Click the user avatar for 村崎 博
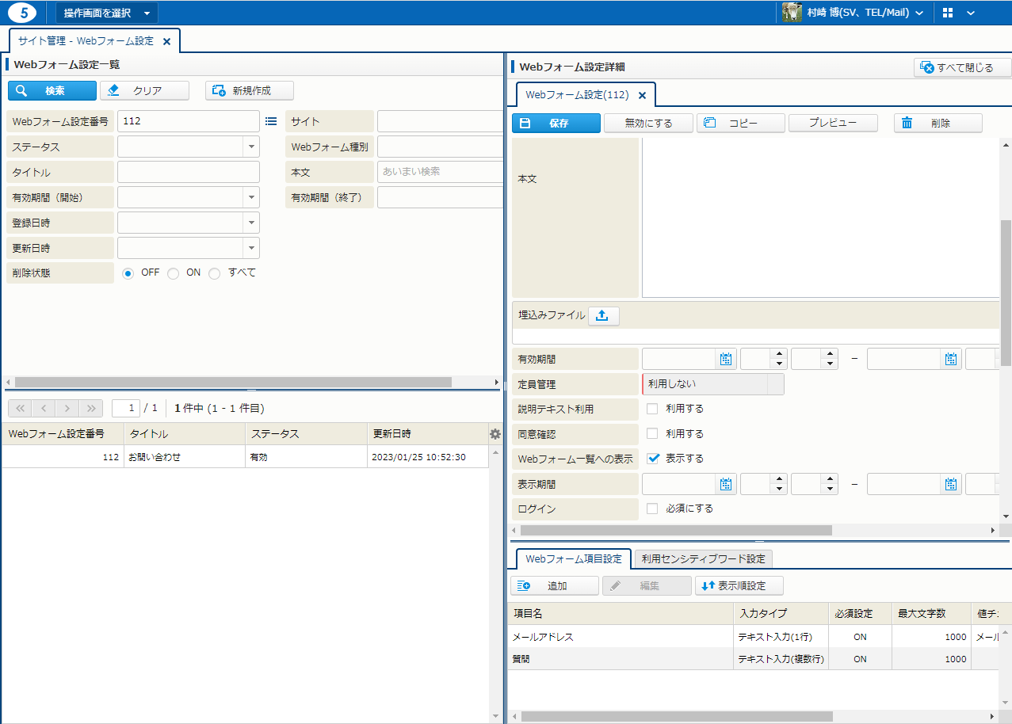 coord(792,13)
